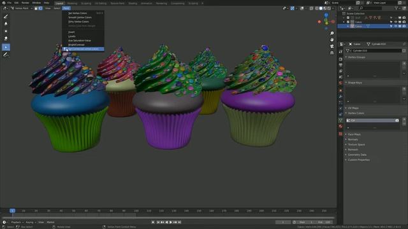This screenshot has height=229, width=408.
Task: Click the Blender logo icon
Action: coord(4,3)
